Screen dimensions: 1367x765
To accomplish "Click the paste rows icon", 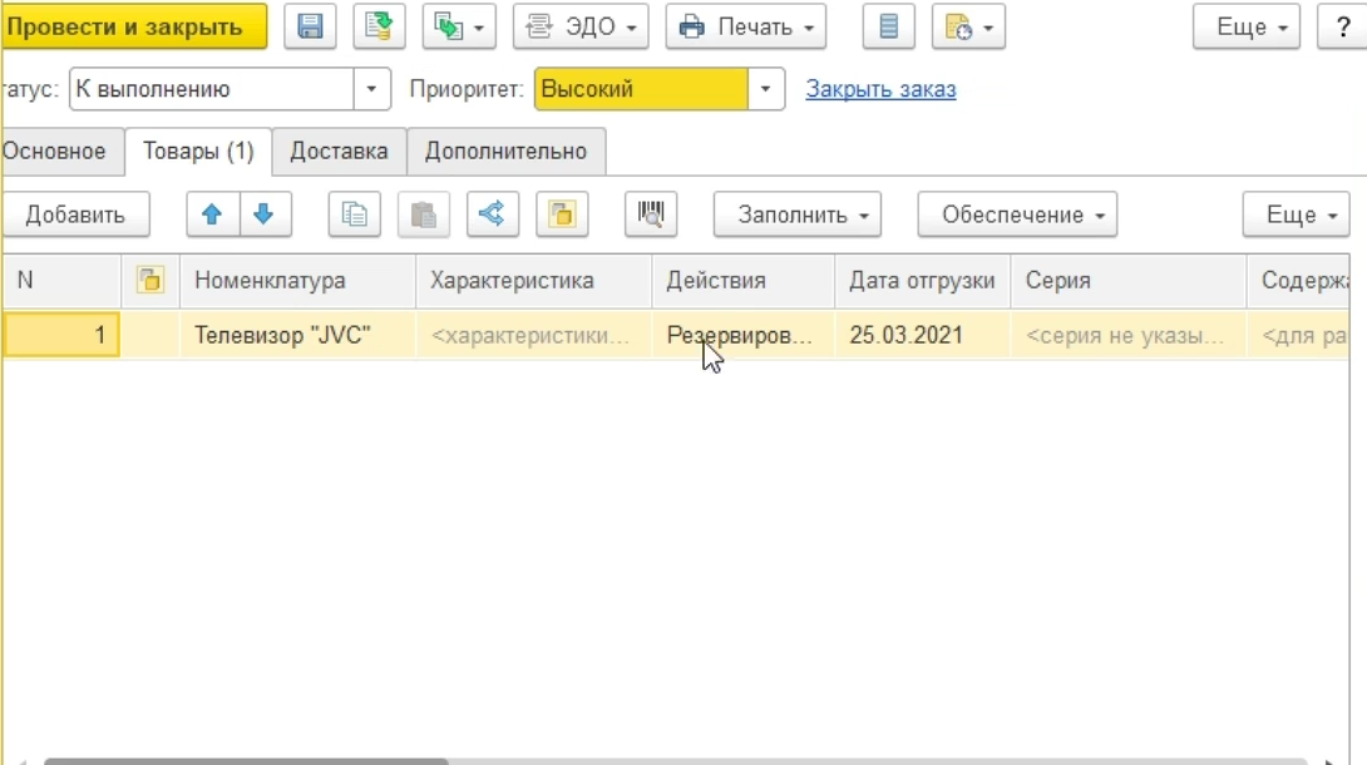I will point(423,214).
